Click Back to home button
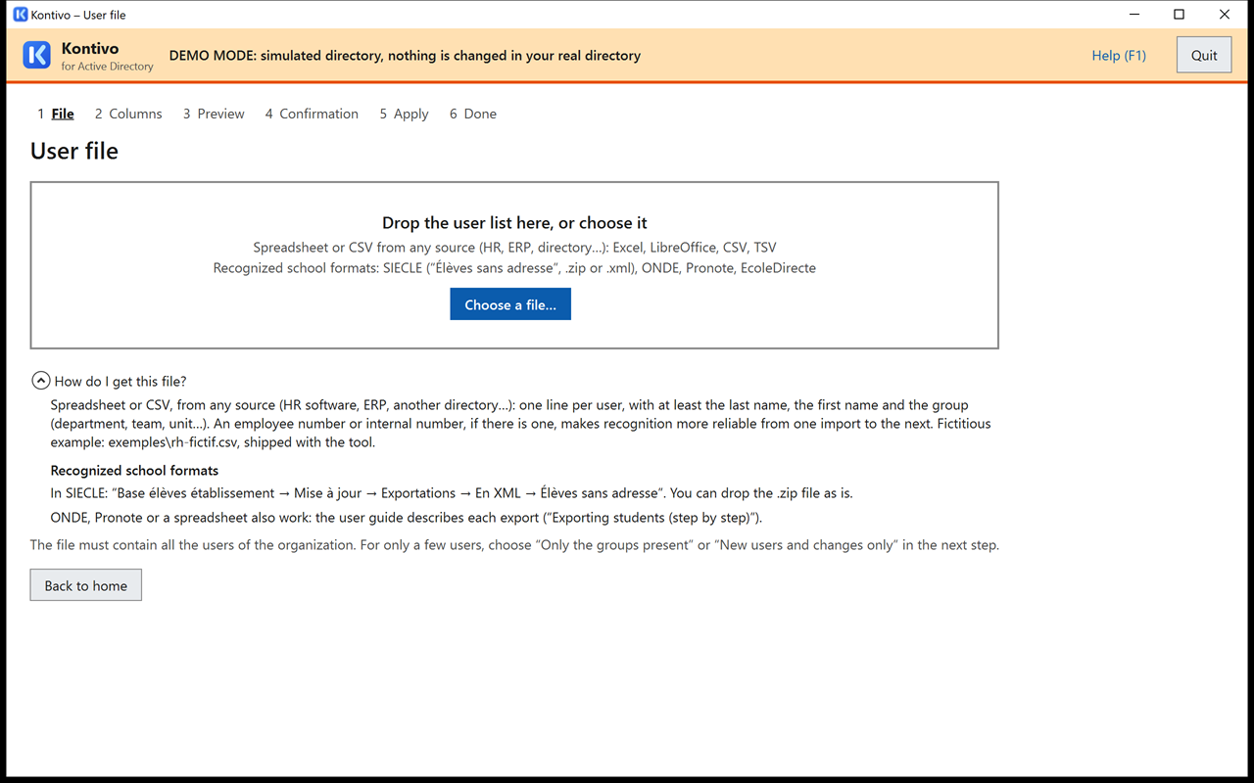Screen dimensions: 1254x783 86,585
